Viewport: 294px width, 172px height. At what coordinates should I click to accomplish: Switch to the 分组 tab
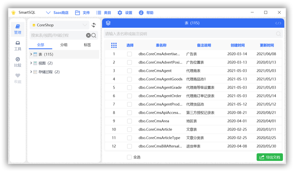tap(64, 45)
